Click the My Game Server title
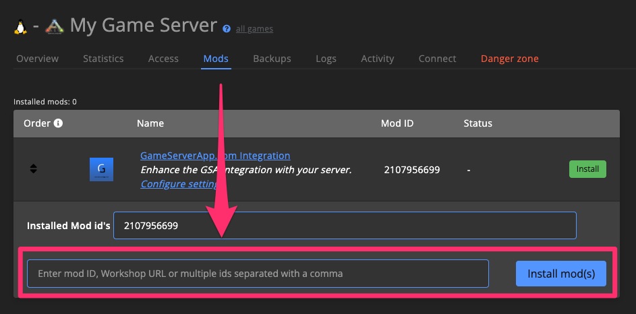The height and width of the screenshot is (314, 636). (x=144, y=26)
